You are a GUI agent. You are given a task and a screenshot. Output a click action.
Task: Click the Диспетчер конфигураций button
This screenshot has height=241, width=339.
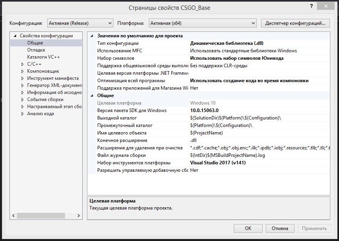[x=295, y=23]
